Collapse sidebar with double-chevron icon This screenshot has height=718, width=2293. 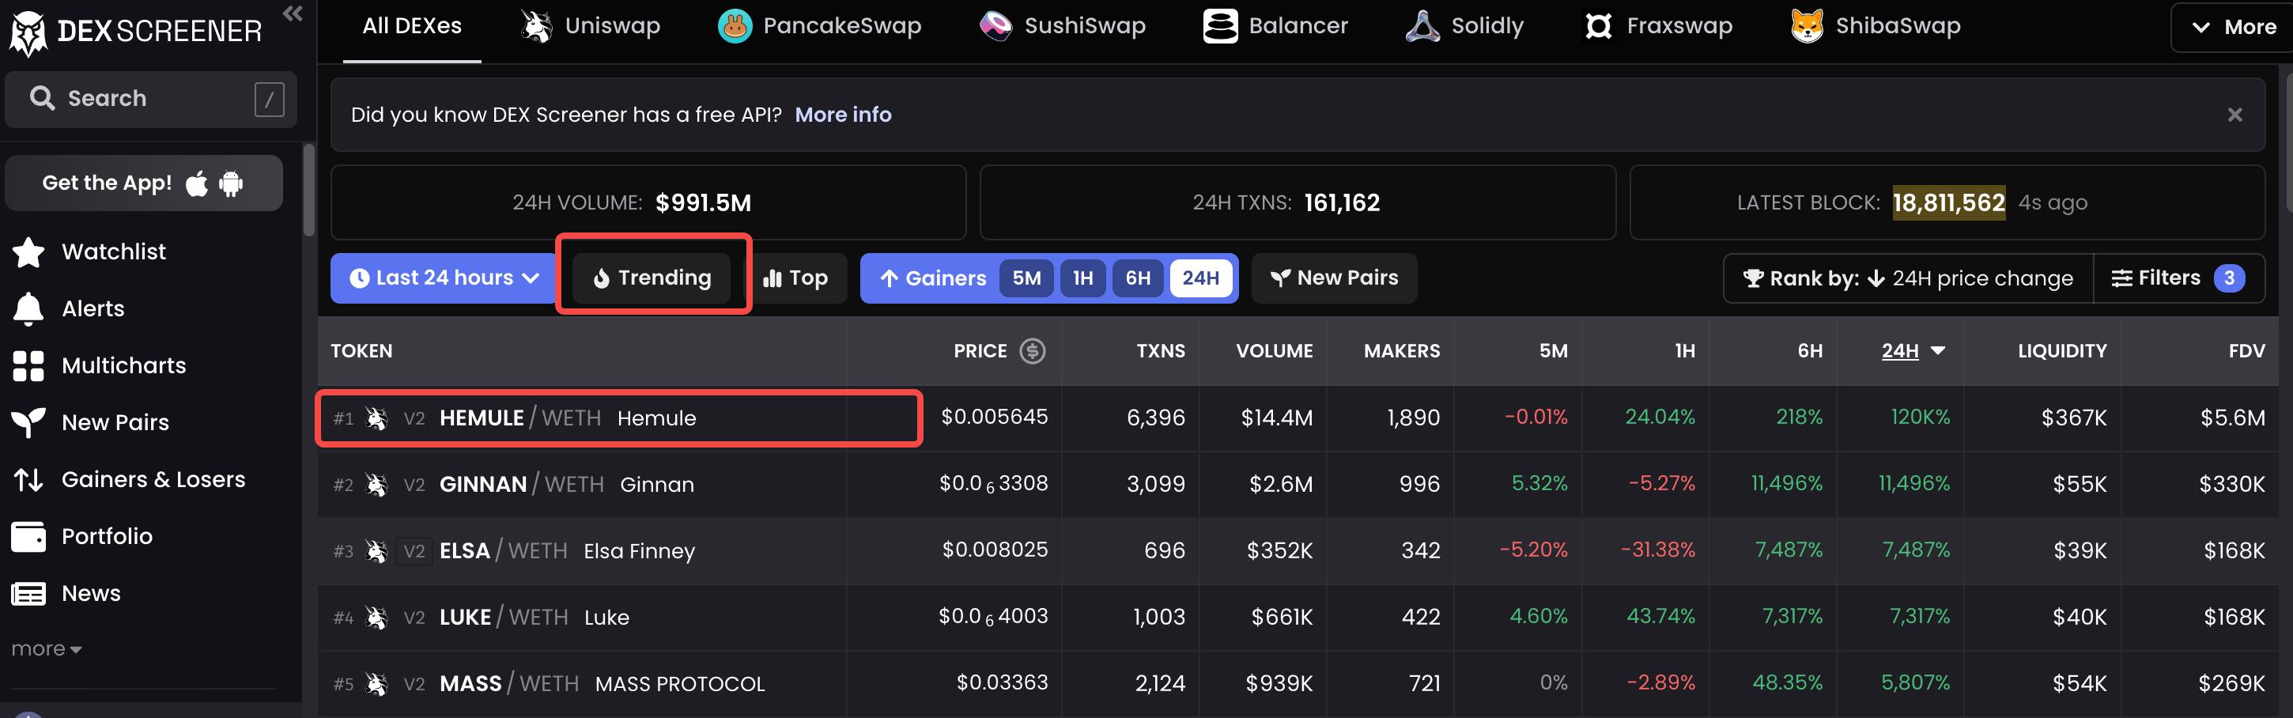click(292, 13)
